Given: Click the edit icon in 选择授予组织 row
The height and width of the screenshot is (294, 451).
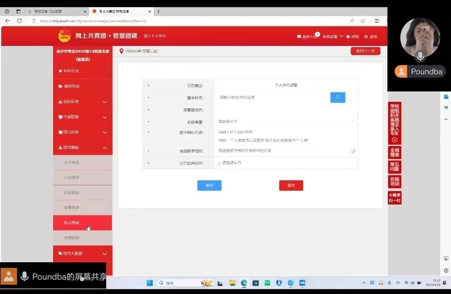Looking at the screenshot, I should tap(353, 151).
